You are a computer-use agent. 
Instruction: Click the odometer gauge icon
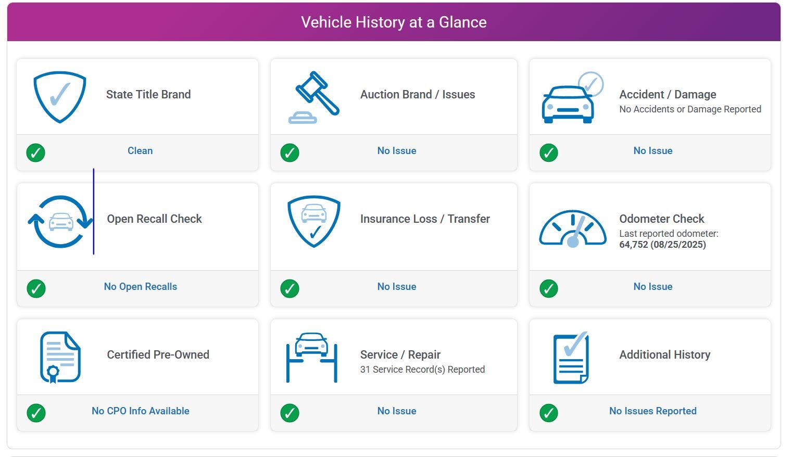572,228
